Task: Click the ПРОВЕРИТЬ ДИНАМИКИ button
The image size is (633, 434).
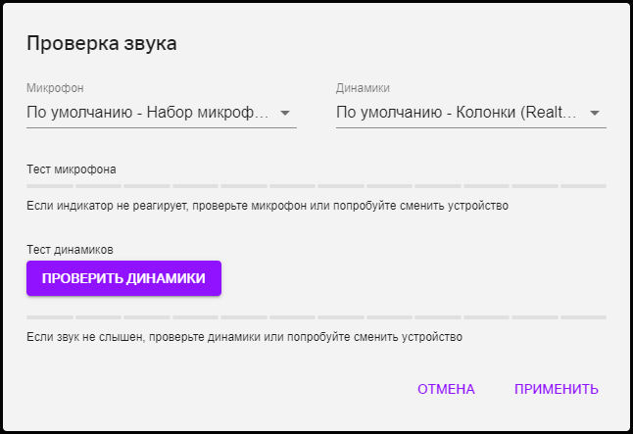Action: pyautogui.click(x=123, y=278)
